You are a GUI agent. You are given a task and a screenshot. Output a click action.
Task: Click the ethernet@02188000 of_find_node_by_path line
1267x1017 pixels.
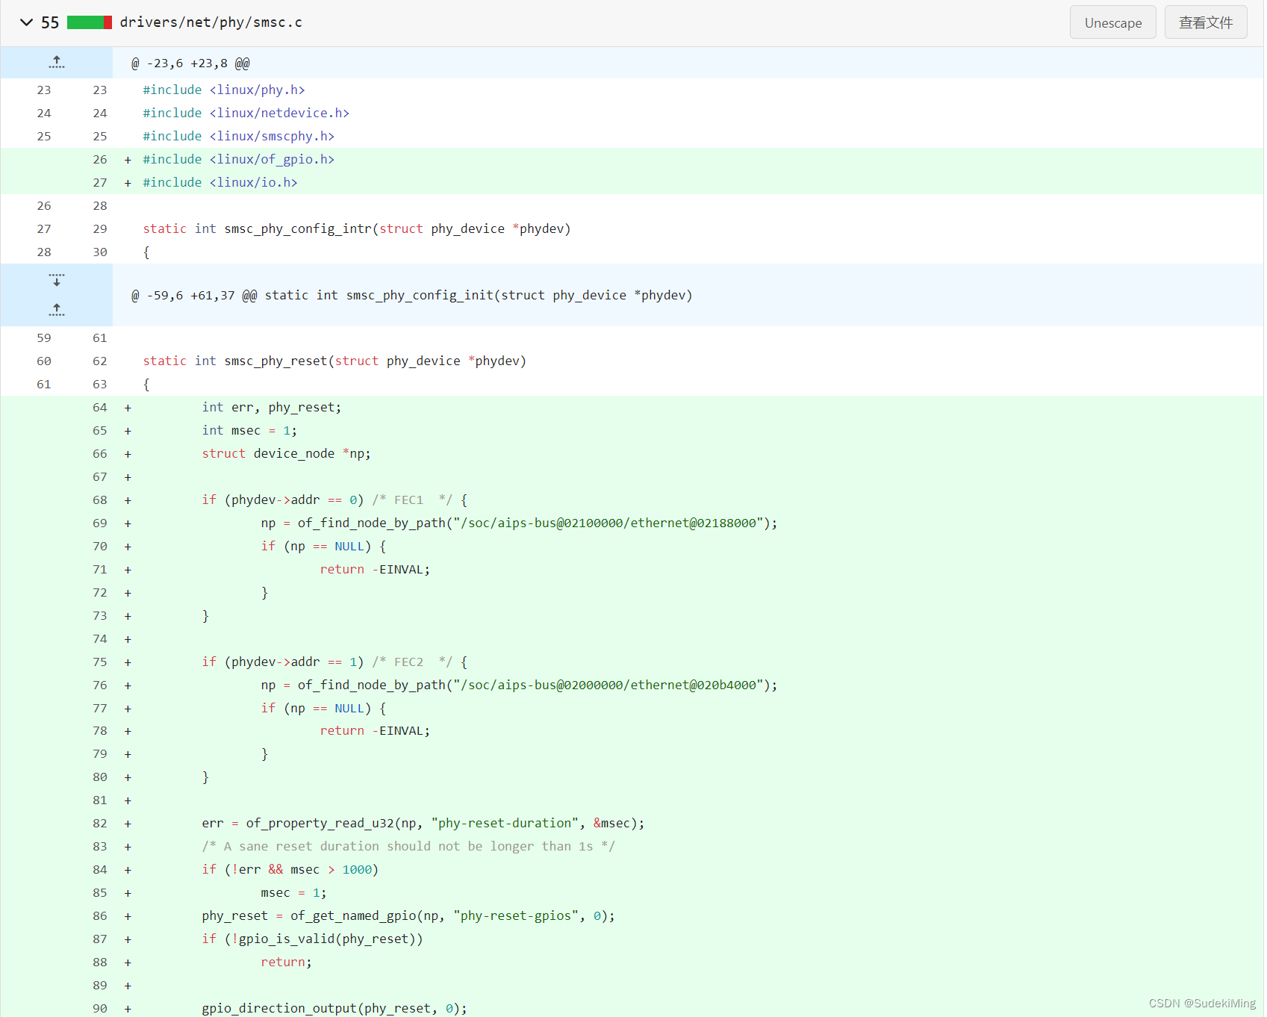[x=519, y=523]
